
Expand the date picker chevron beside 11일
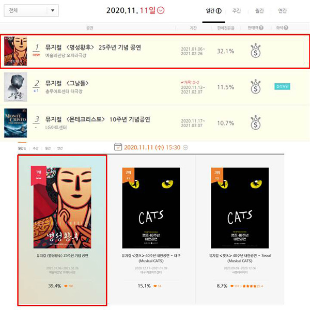[161, 10]
